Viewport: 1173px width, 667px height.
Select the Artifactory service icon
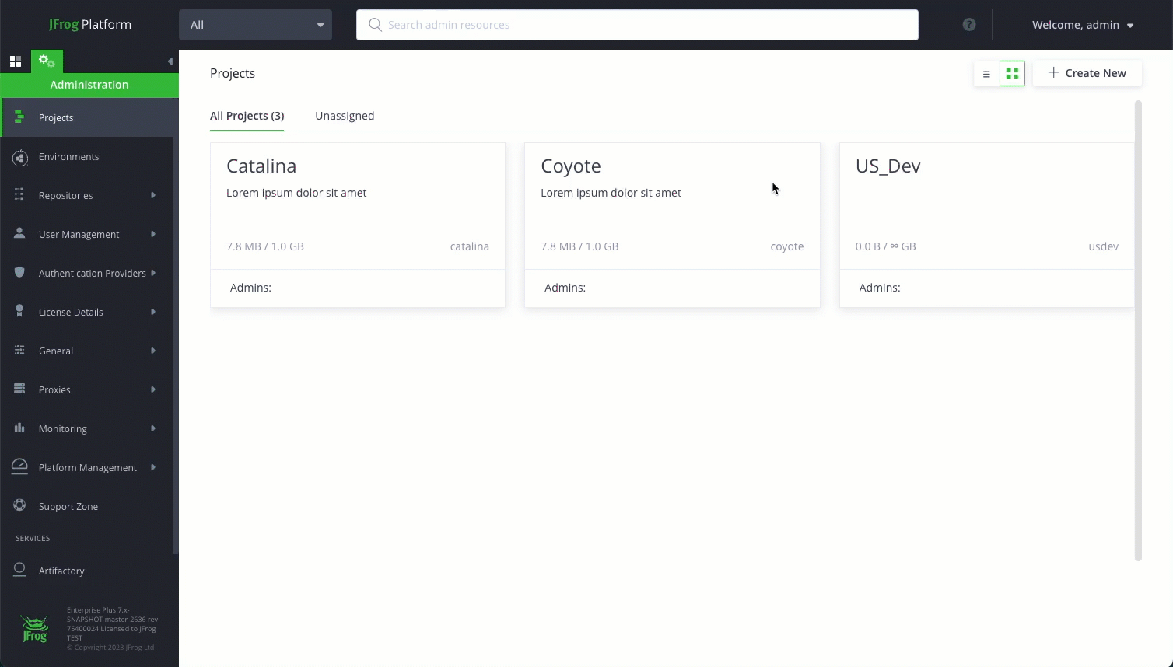pos(19,570)
